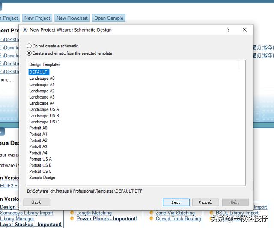Open Power Planes - Important! link
The image size is (274, 228).
point(107,219)
